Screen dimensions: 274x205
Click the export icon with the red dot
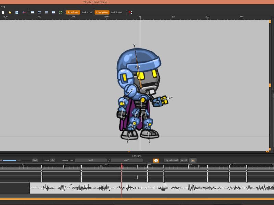click(x=24, y=12)
